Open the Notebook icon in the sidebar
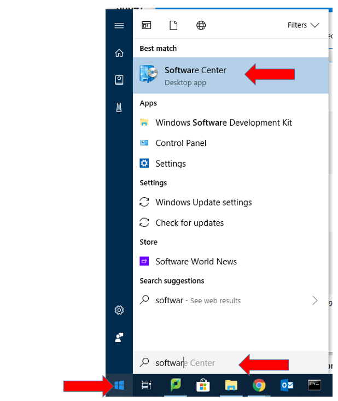This screenshot has width=338, height=401. coord(119,80)
